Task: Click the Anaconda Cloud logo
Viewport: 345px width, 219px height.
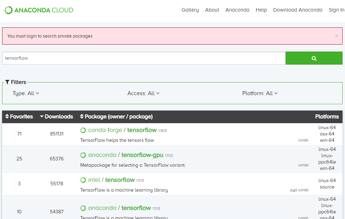Action: click(x=39, y=10)
